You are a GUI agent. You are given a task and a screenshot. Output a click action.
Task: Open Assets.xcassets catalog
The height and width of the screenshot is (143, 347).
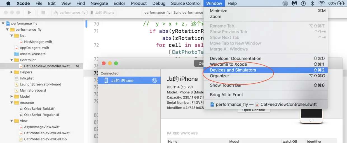click(x=32, y=54)
